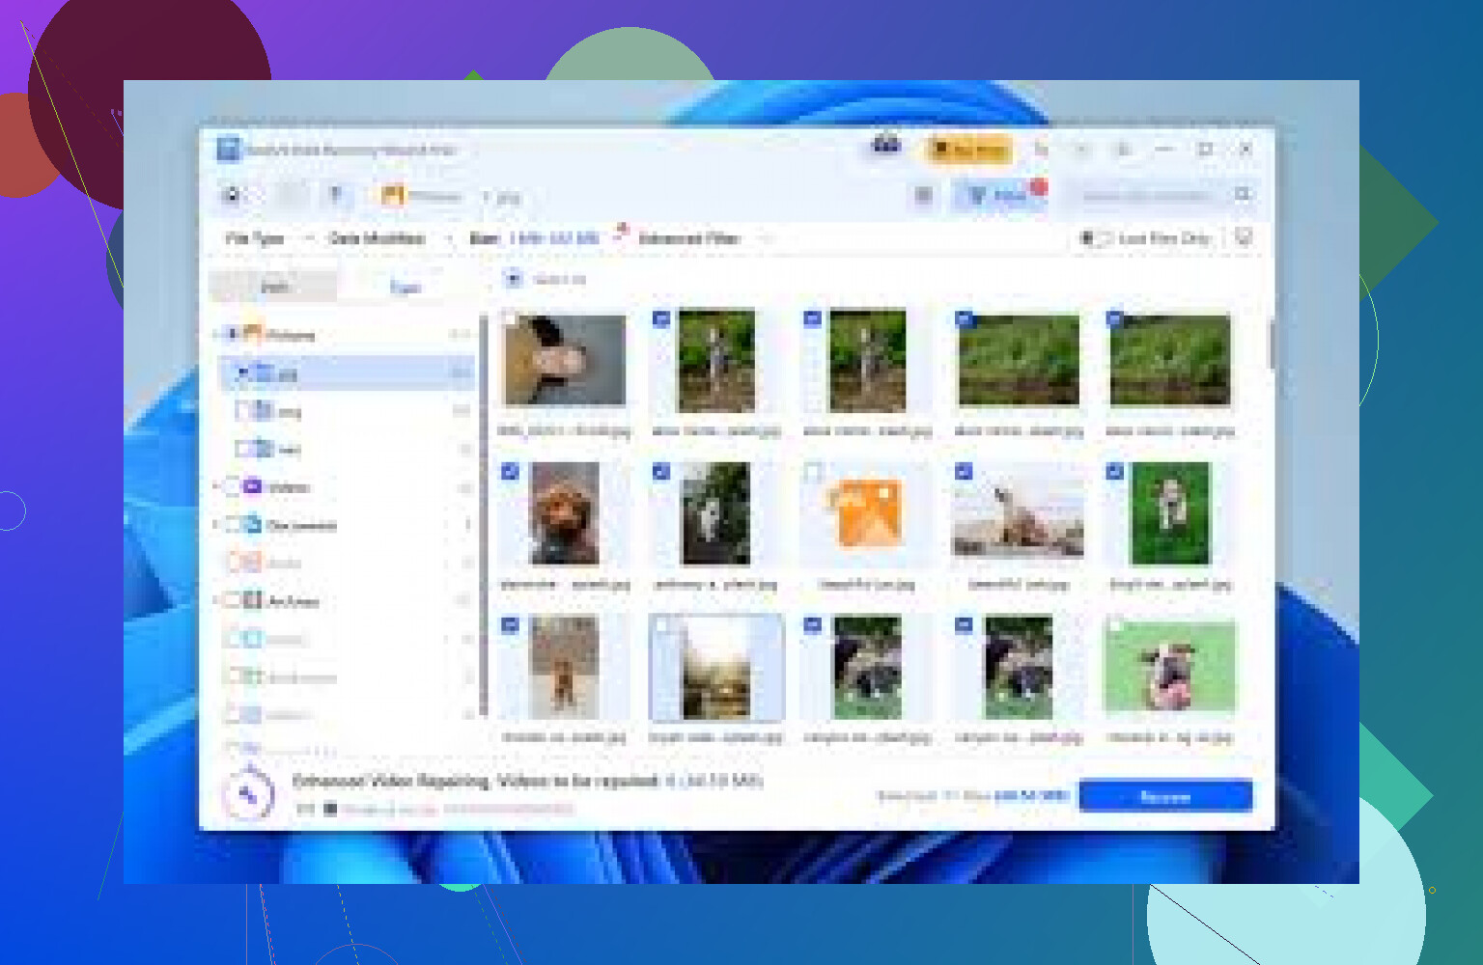Tick the checkbox on the orange placeholder image

coord(813,472)
